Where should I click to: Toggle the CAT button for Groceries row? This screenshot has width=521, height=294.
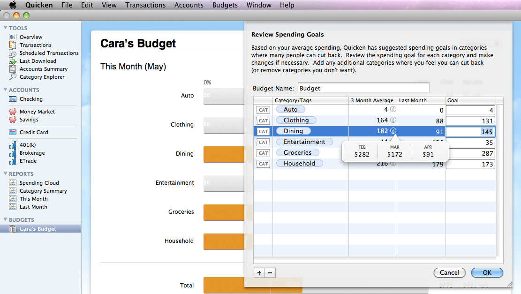[x=263, y=153]
